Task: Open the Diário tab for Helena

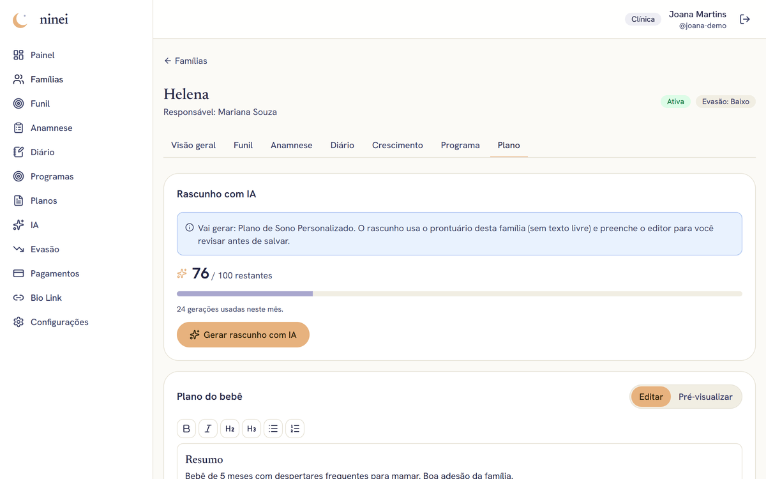Action: (x=342, y=145)
